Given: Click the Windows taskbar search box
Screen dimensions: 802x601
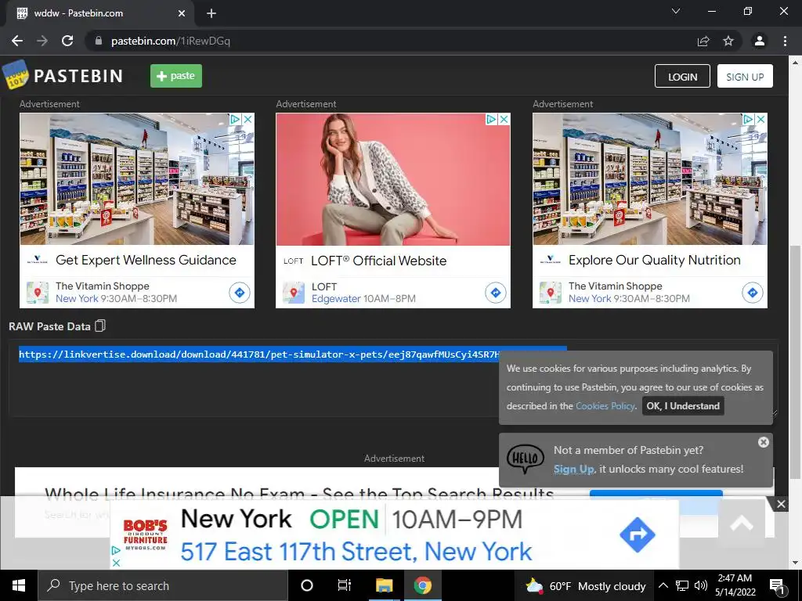Looking at the screenshot, I should pyautogui.click(x=163, y=585).
